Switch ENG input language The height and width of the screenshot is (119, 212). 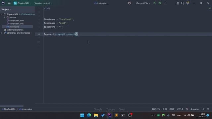(179, 115)
